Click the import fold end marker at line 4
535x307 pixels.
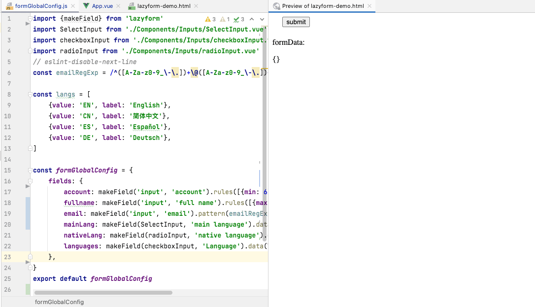(x=30, y=51)
